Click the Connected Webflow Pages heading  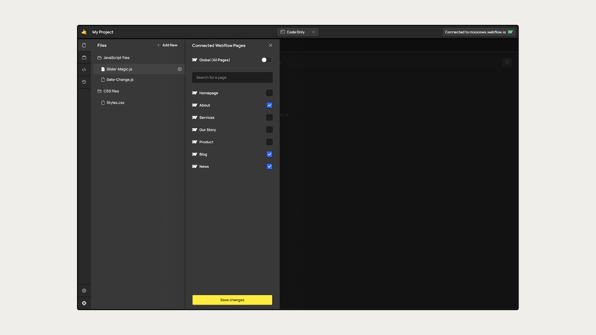[x=219, y=45]
